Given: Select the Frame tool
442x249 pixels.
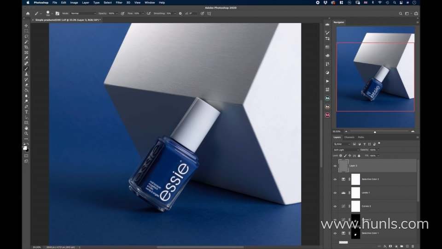Looking at the screenshot, I should [26, 53].
